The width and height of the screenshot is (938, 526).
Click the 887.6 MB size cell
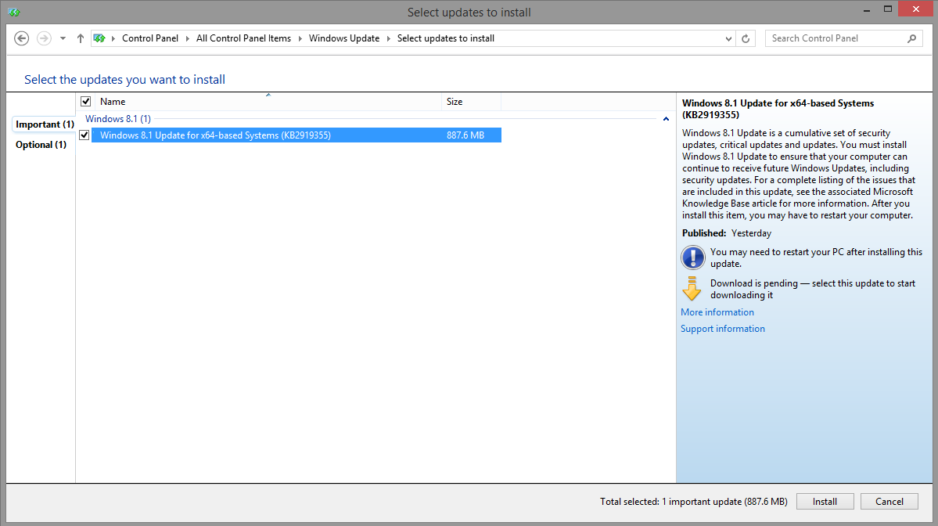(x=465, y=135)
